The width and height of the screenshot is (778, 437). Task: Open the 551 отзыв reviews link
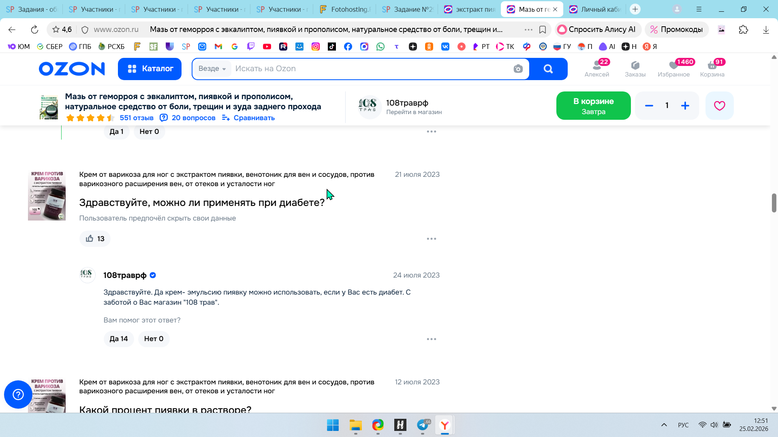[137, 118]
